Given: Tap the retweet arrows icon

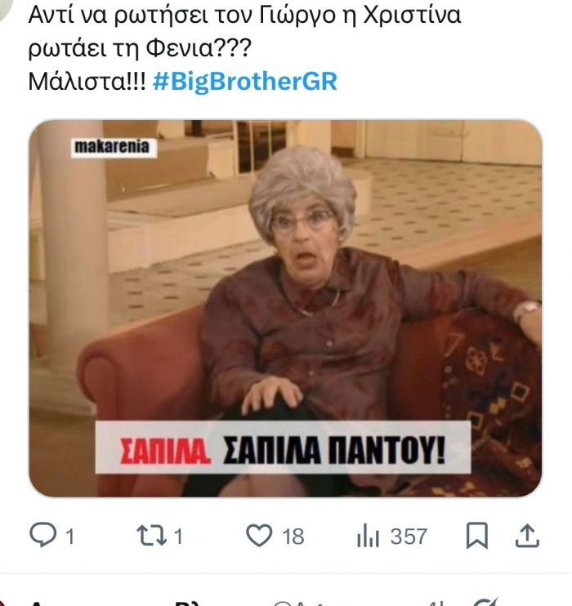Looking at the screenshot, I should click(152, 536).
